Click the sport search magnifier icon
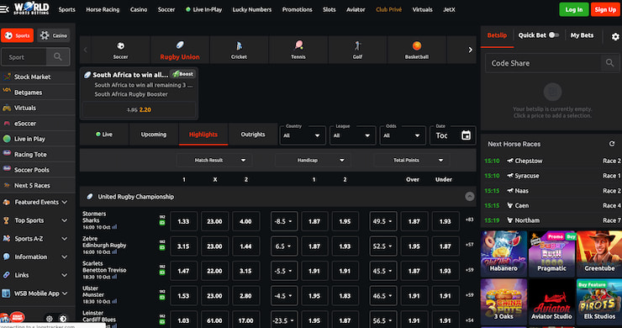 tap(58, 57)
